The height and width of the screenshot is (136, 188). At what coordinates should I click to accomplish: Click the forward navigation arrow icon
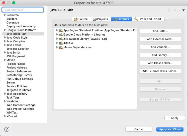click(176, 10)
